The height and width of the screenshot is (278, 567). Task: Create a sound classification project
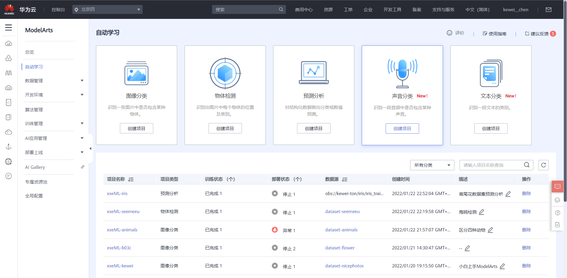click(402, 128)
